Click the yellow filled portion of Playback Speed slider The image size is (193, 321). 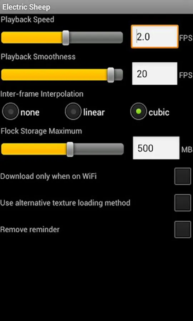tap(32, 38)
